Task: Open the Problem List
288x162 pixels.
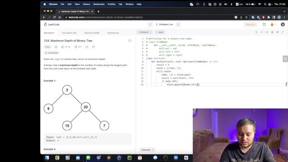Action: pos(164,24)
